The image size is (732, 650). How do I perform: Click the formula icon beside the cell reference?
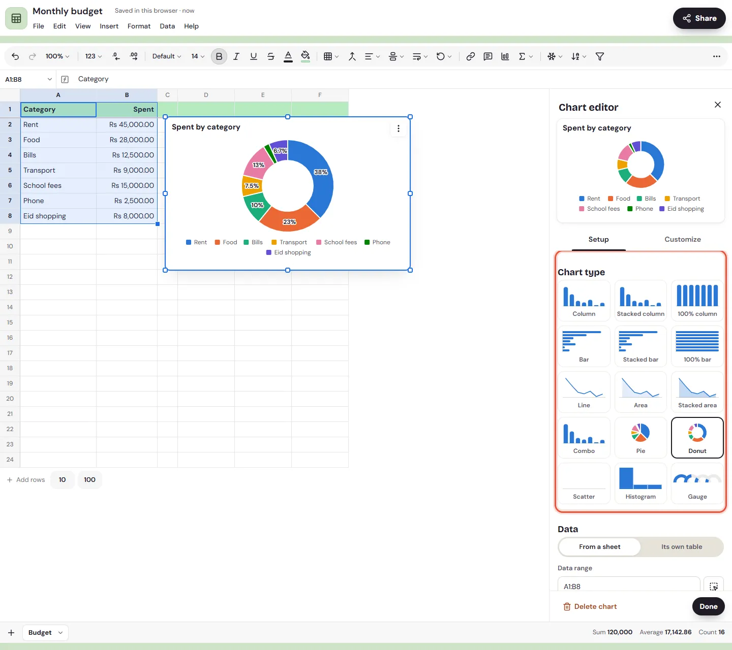(x=65, y=79)
